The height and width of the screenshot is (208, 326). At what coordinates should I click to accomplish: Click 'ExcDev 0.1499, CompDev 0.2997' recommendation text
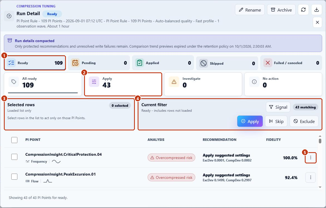227,180
